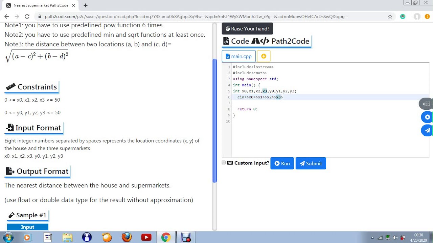Screen dimensions: 433x243
Task: Click the address bar URL
Action: point(196,17)
